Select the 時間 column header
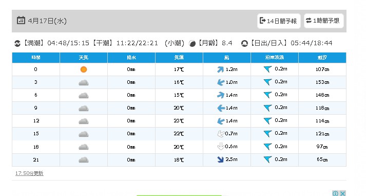Image resolution: width=366 pixels, height=196 pixels. pyautogui.click(x=36, y=58)
